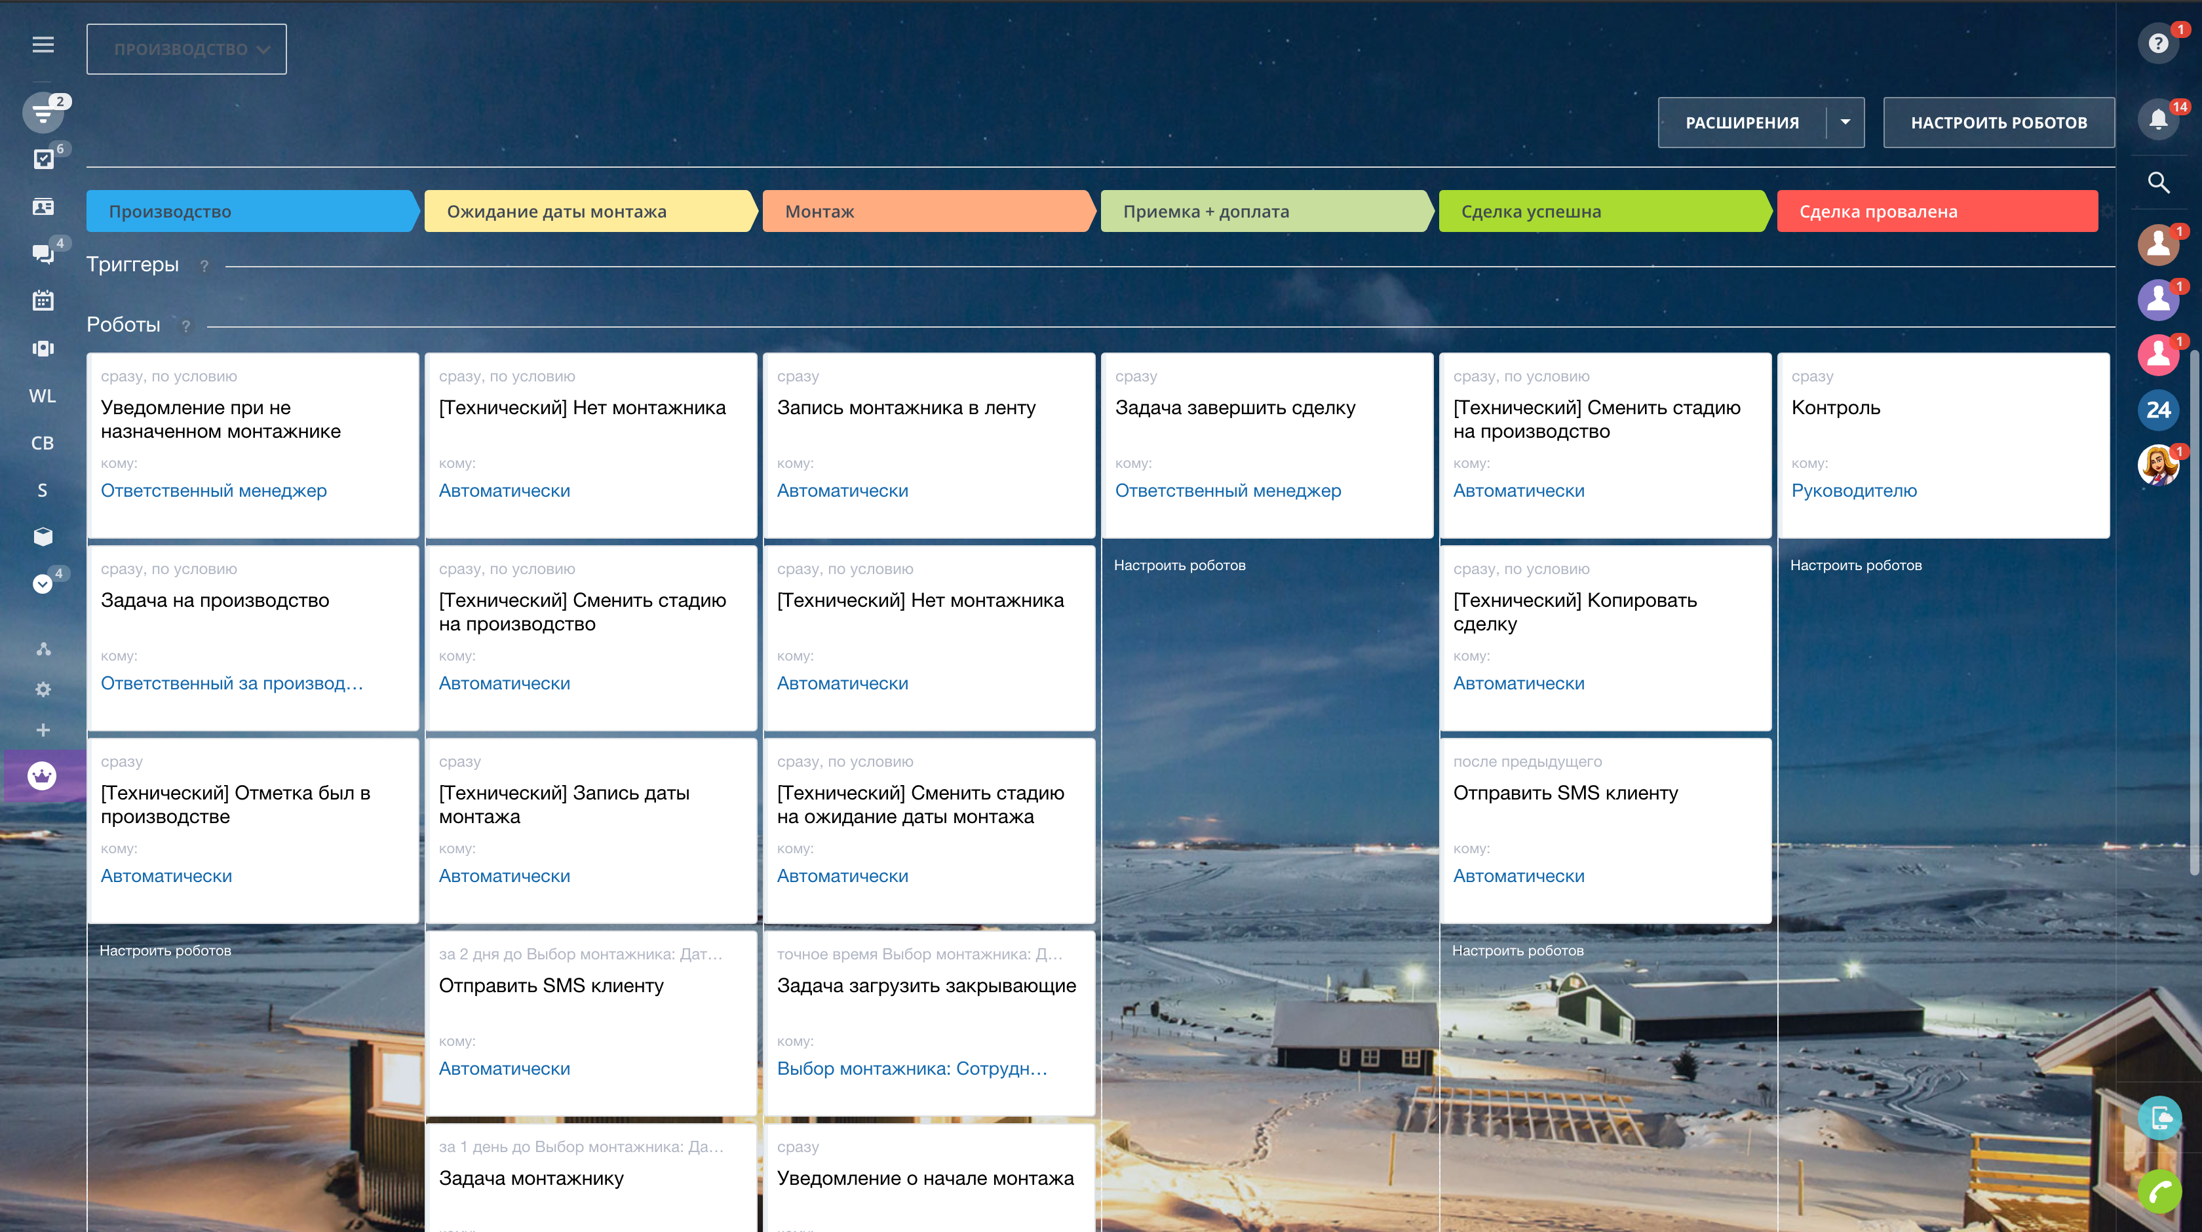This screenshot has height=1232, width=2202.
Task: Click the plus icon in left sidebar
Action: tap(43, 730)
